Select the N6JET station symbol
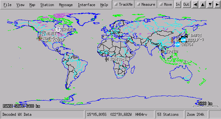 point(43,34)
